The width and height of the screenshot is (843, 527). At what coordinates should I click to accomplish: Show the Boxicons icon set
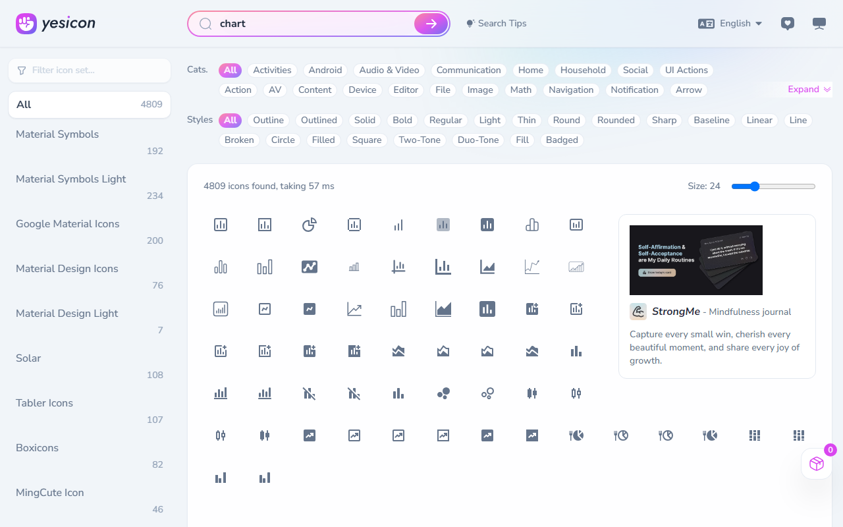(90, 456)
